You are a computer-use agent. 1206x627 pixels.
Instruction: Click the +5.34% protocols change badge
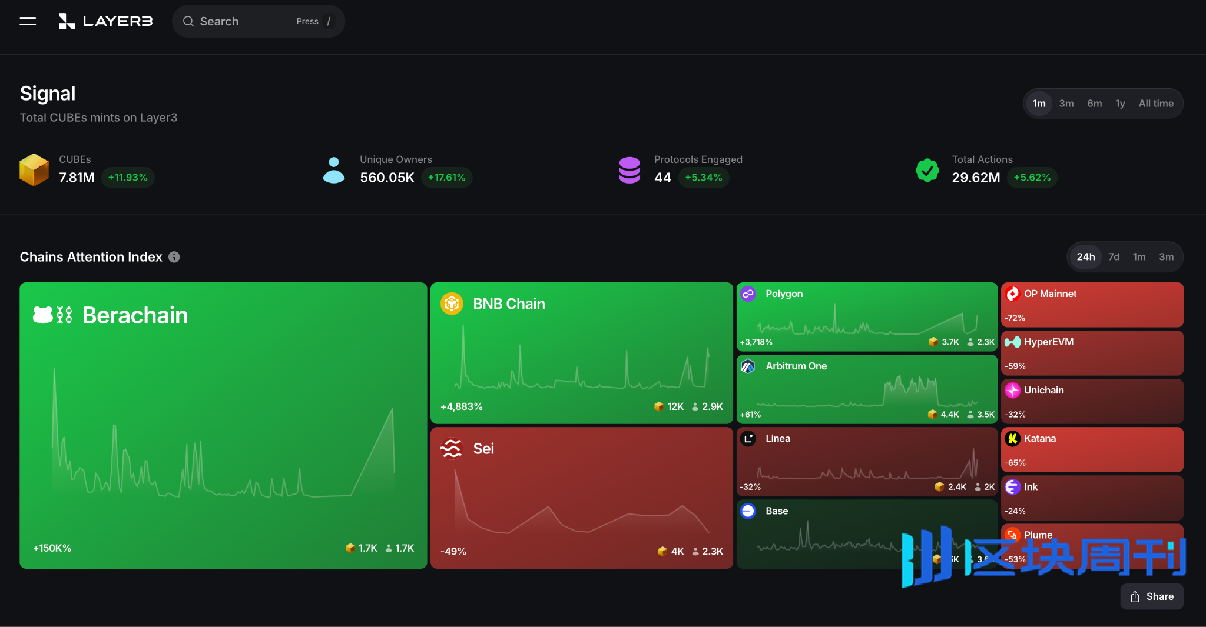704,178
